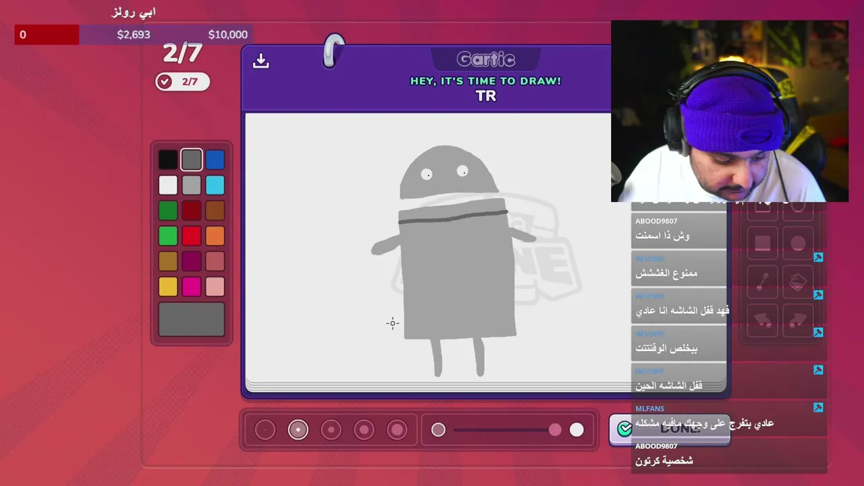
Task: Pick the smallest brush size
Action: 265,429
